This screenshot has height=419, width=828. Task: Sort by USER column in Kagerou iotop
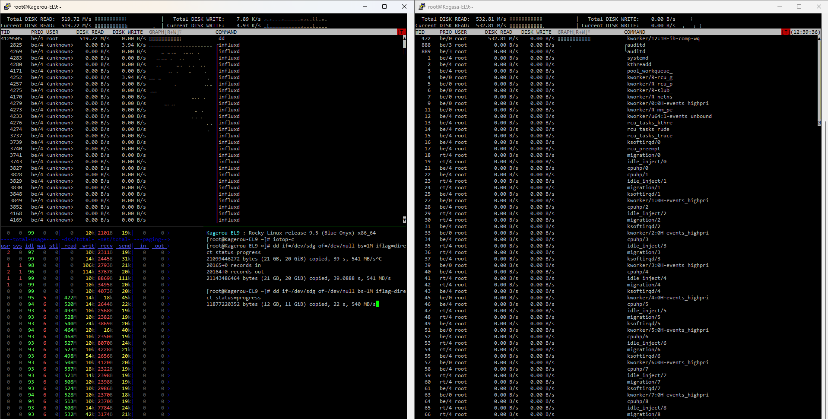point(52,32)
